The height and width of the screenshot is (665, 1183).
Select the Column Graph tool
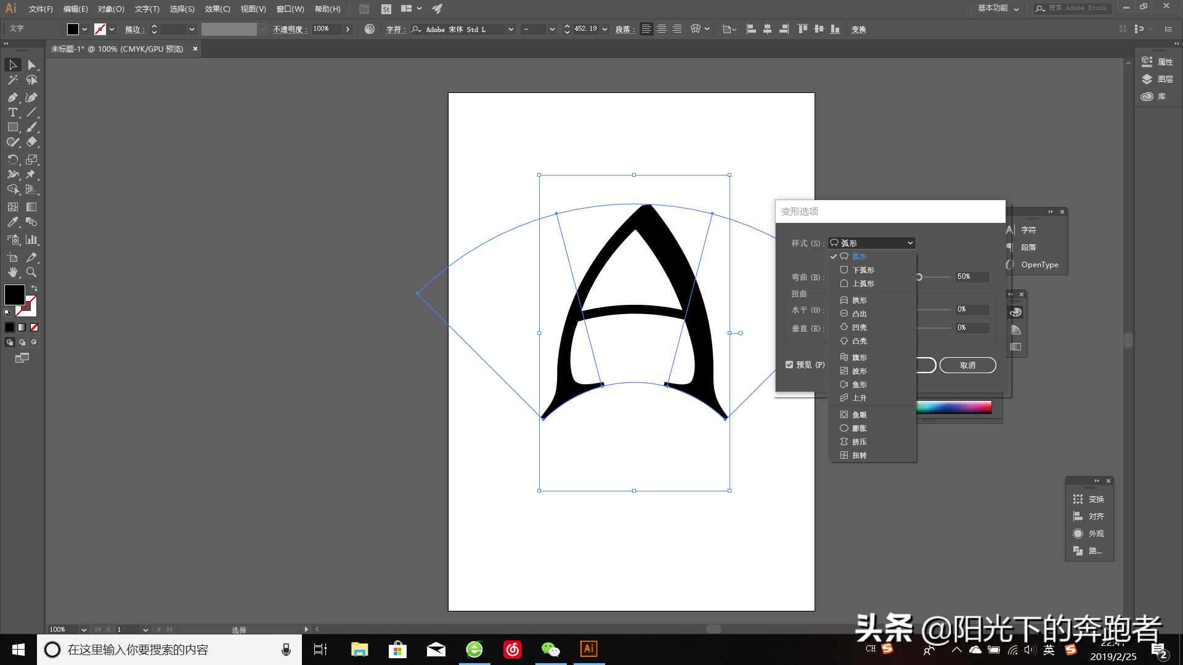pos(31,240)
